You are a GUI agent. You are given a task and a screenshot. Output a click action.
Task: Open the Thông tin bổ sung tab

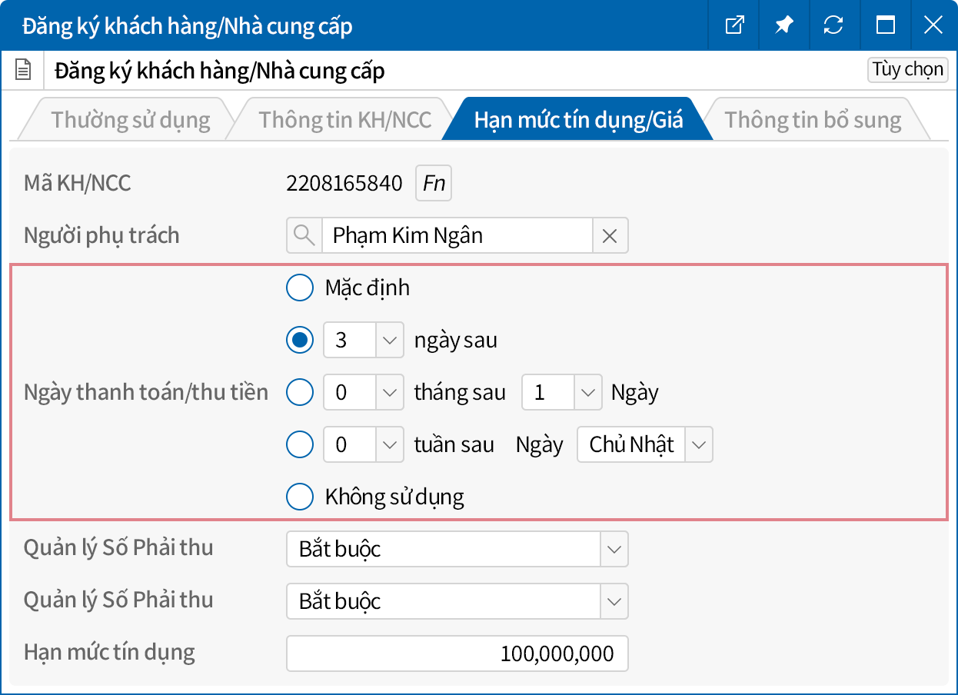click(x=812, y=120)
